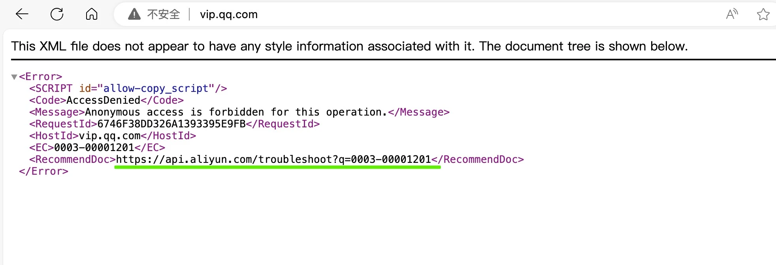The width and height of the screenshot is (776, 265).
Task: Click the SCRIPT allow-copy_script tag line
Action: 128,89
